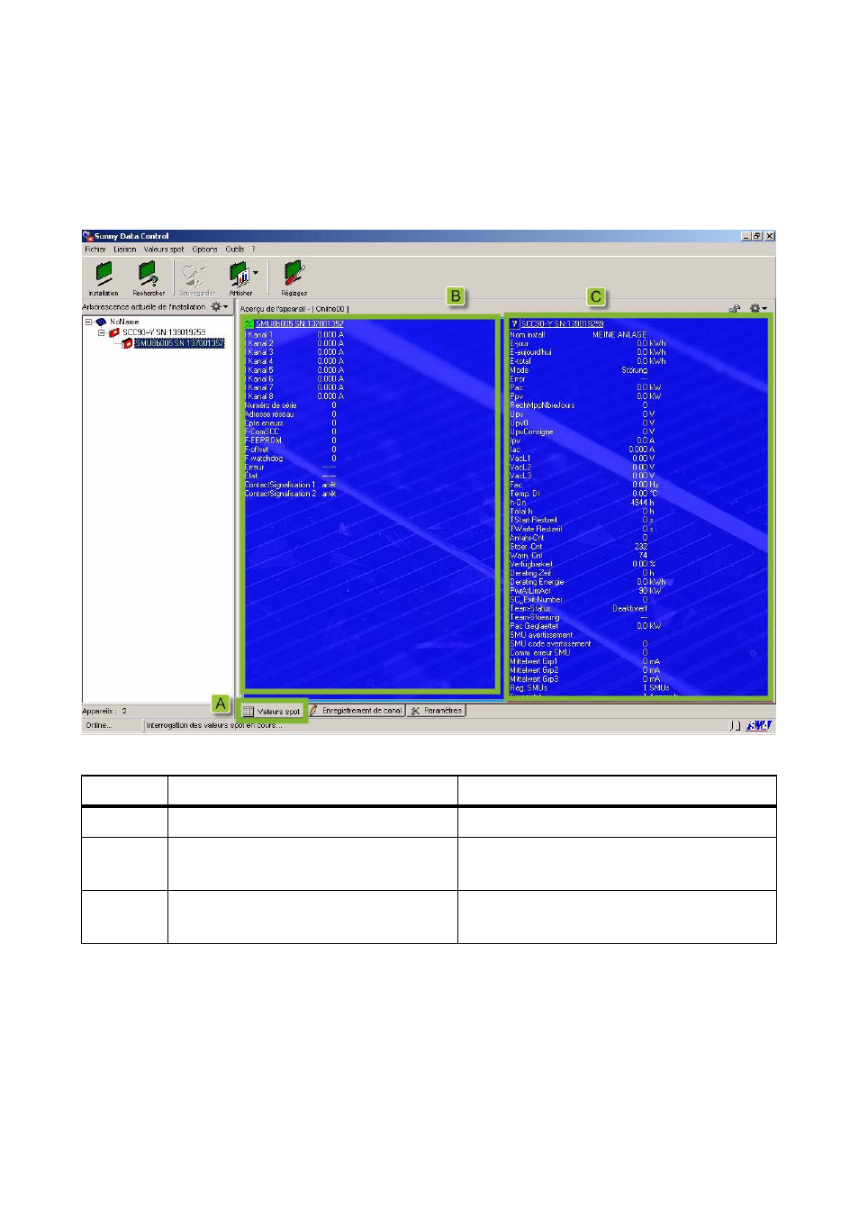Open the gear menu beside Arborescence actuelle
The image size is (859, 1217).
point(219,307)
